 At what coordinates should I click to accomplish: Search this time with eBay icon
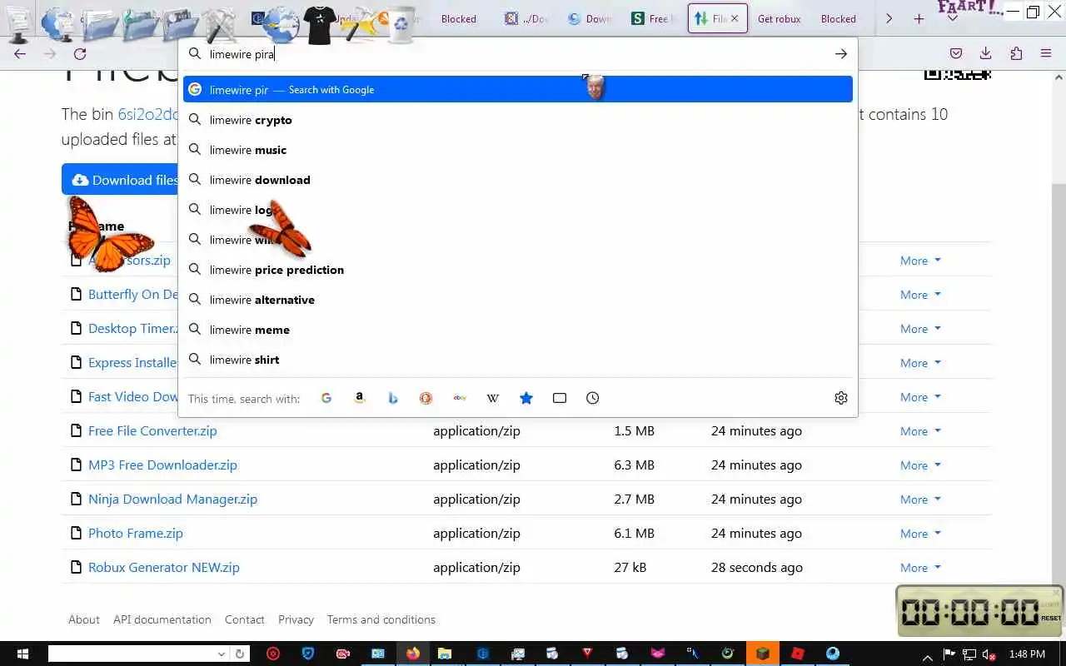[x=460, y=398]
